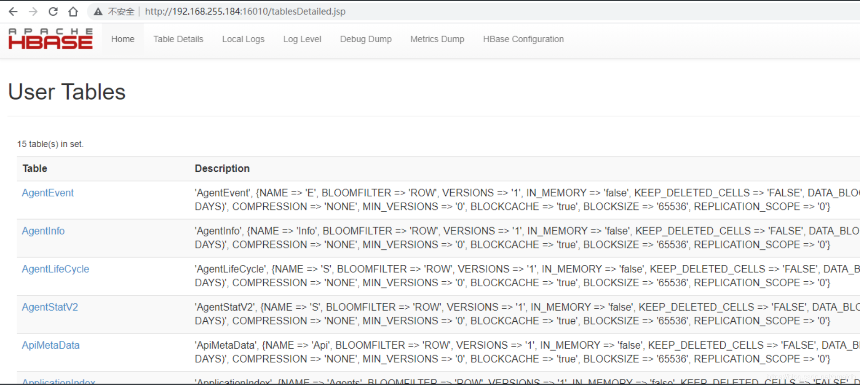Viewport: 860px width, 385px height.
Task: Click the AgentInfo description text
Action: 527,238
